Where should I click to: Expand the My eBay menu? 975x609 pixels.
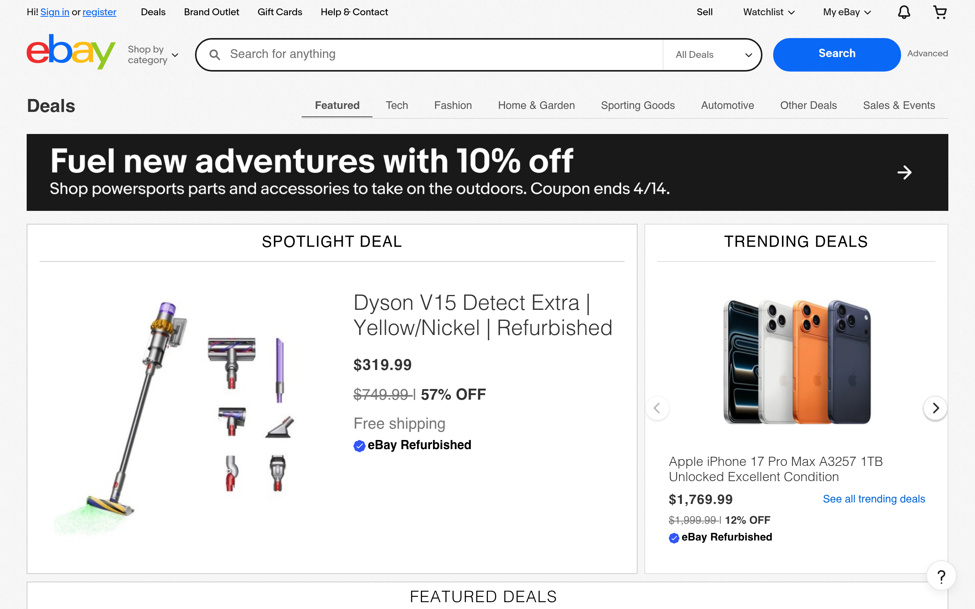[x=847, y=12]
